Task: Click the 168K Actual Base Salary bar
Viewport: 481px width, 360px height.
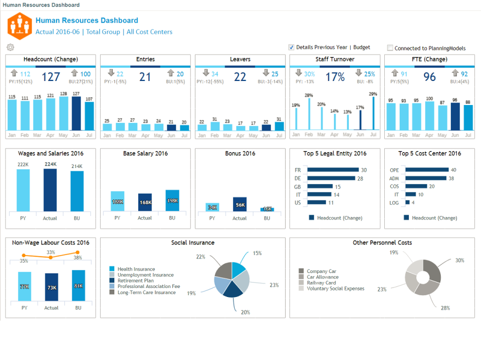Action: pos(145,202)
